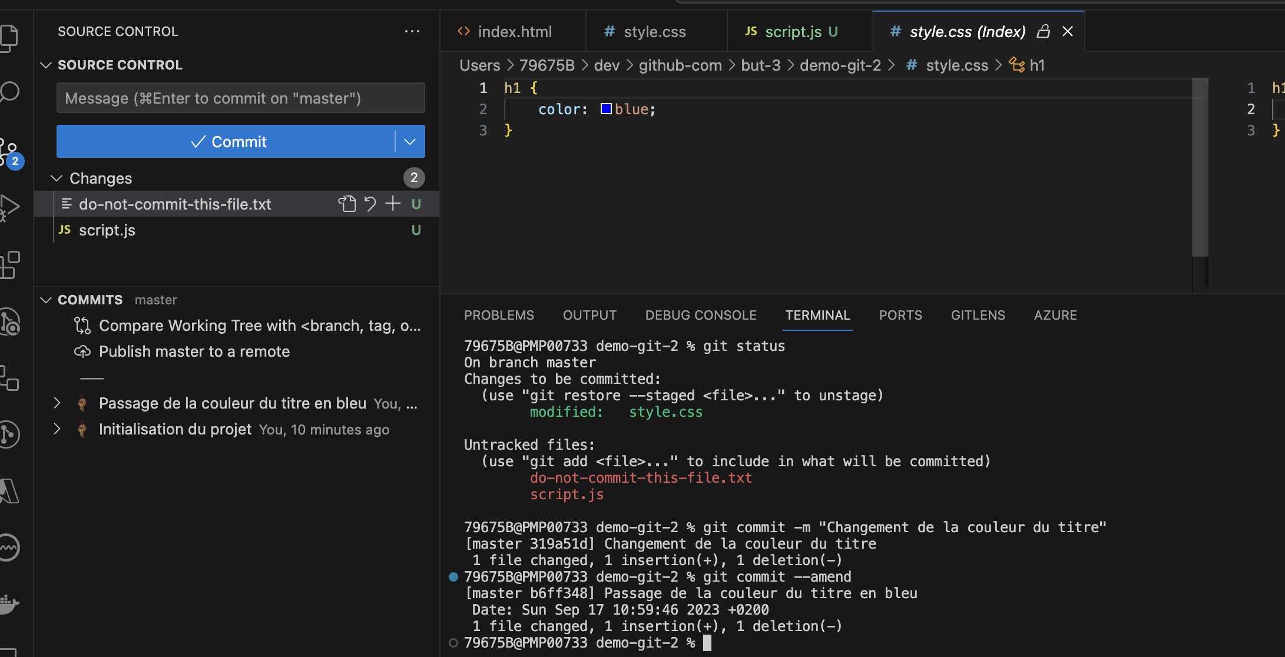
Task: Discard changes for do-not-commit-this-file.txt
Action: point(370,204)
